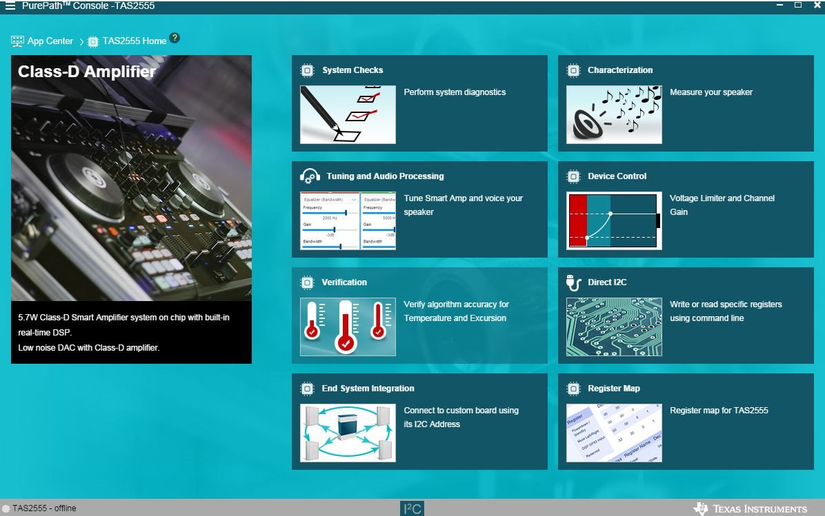Viewport: 825px width, 516px height.
Task: Click the TAS2555 Home chip icon
Action: point(93,41)
